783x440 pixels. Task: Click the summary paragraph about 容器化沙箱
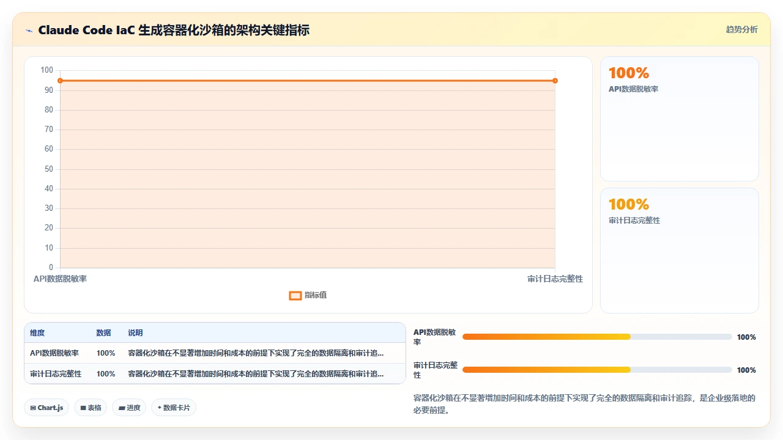click(x=584, y=404)
